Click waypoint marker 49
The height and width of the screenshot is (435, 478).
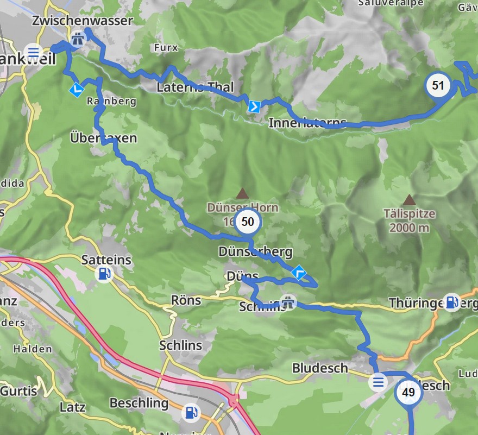(408, 393)
